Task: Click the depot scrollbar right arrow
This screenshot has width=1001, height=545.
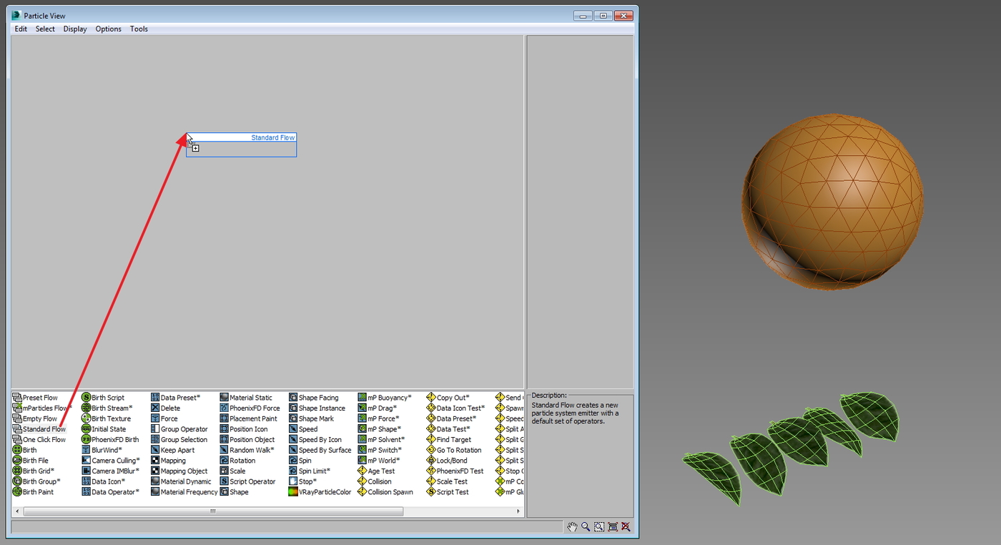Action: [x=519, y=511]
